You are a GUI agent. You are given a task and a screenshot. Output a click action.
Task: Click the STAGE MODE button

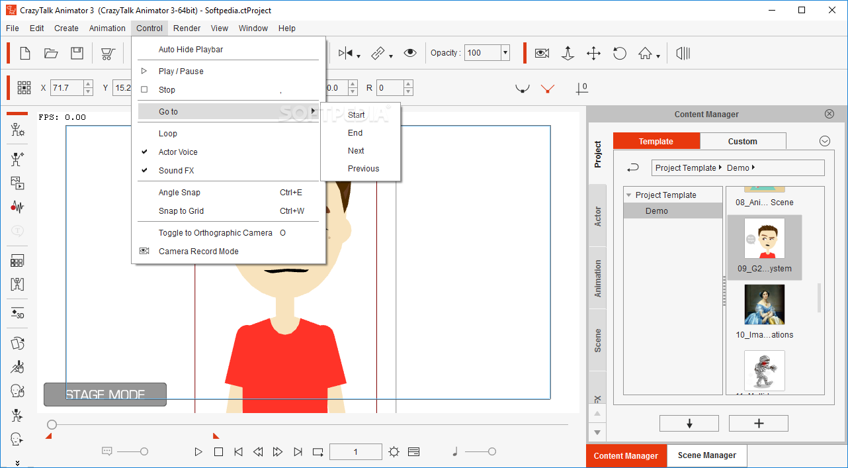point(105,395)
